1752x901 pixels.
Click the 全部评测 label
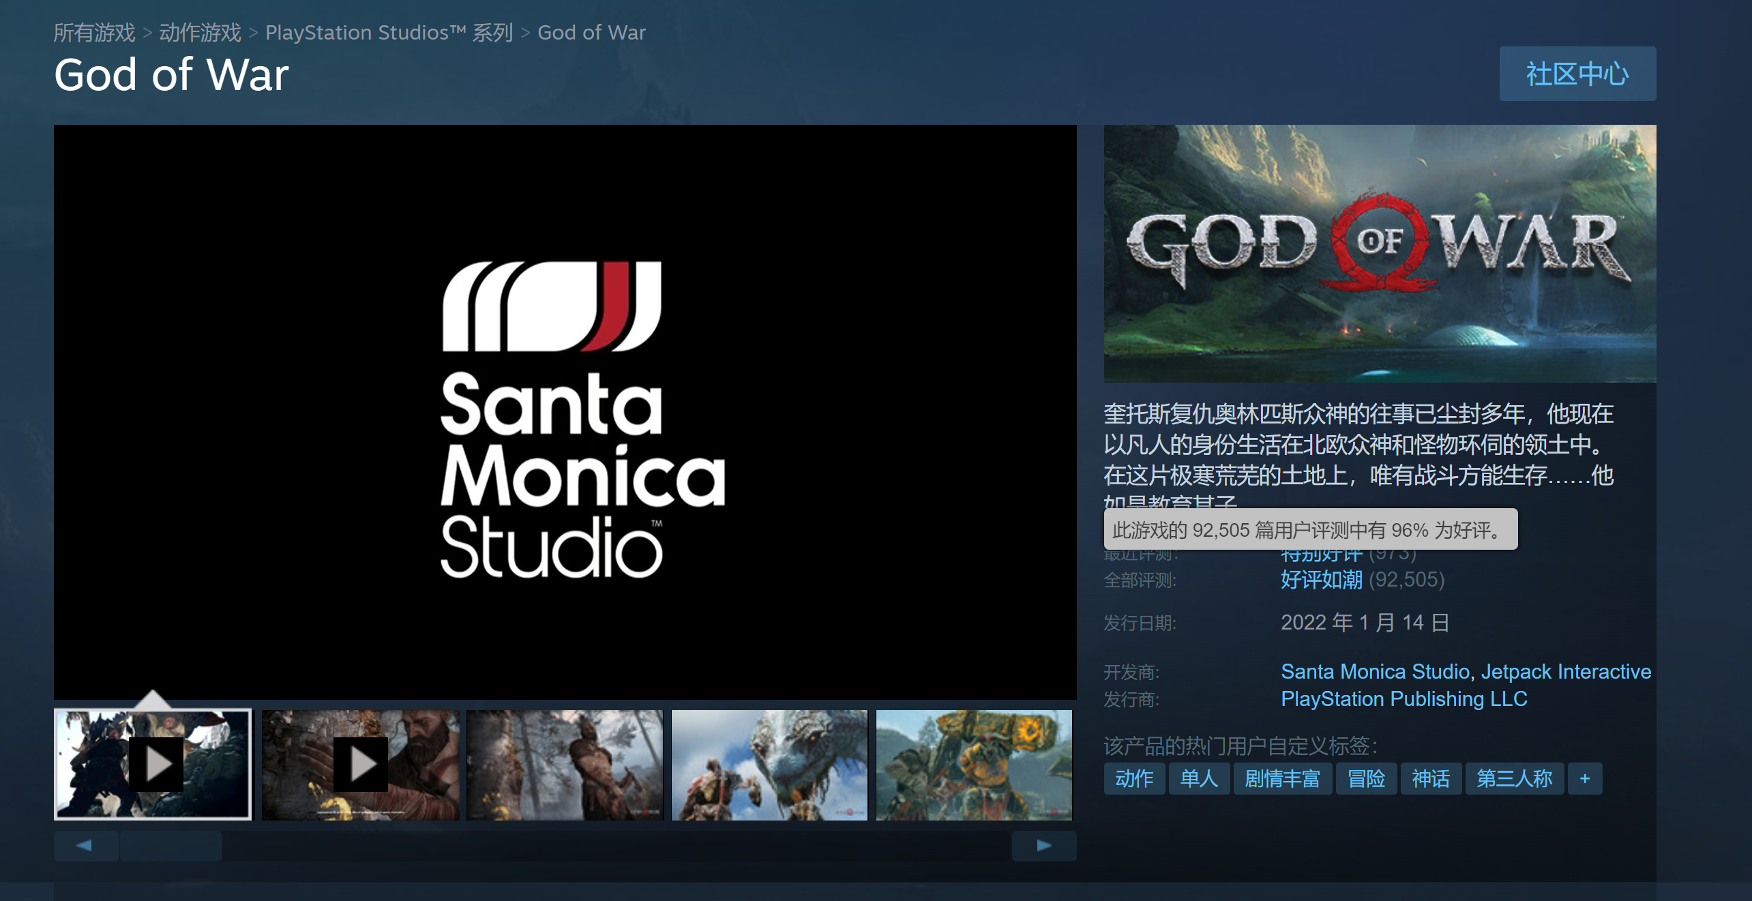pos(1140,580)
